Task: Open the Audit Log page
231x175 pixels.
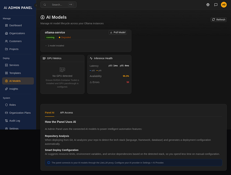Action: [x=18, y=121]
